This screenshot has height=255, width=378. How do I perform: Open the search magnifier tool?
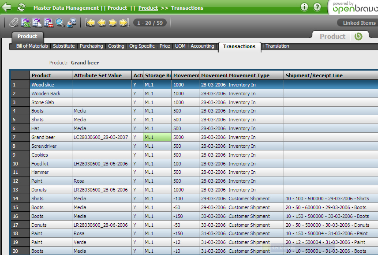(60, 22)
